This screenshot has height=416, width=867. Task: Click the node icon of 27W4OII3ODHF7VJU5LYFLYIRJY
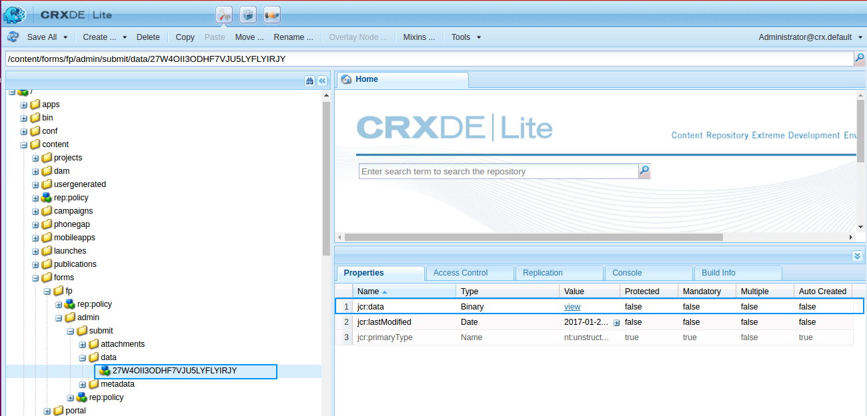(x=105, y=371)
